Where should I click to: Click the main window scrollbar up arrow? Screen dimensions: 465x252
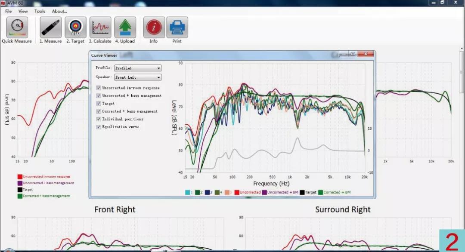[x=462, y=48]
